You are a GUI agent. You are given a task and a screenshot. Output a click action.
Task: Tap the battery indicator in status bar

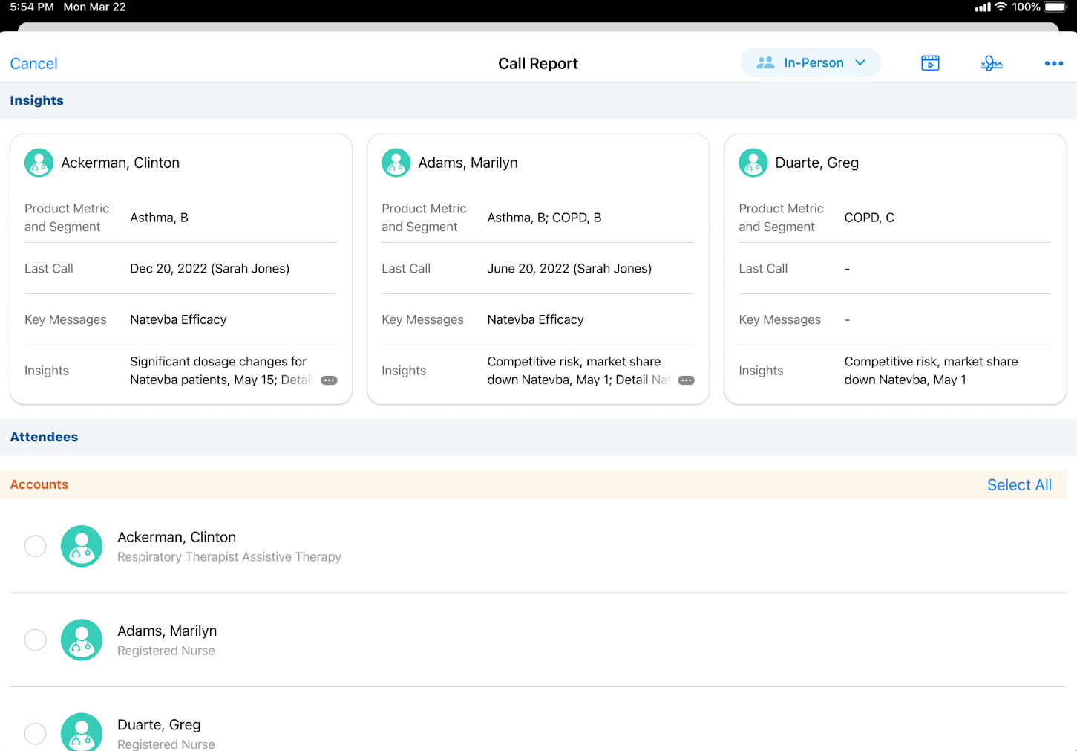click(x=1055, y=7)
